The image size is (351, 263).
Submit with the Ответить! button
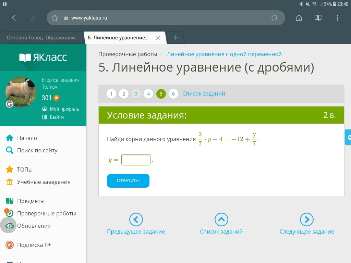(x=128, y=181)
